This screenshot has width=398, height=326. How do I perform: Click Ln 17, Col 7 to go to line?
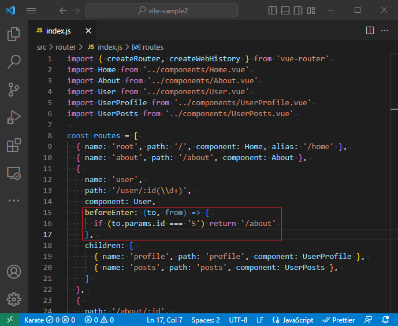[x=165, y=320]
